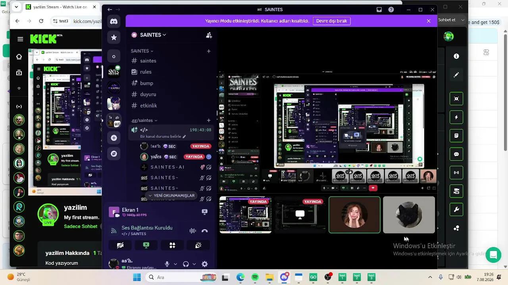
Task: Collapse the .gg/saintes category
Action: point(144,120)
